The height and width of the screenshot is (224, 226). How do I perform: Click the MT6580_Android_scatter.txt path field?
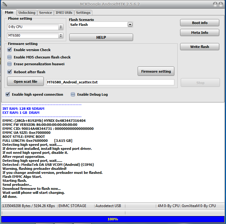tap(110, 82)
